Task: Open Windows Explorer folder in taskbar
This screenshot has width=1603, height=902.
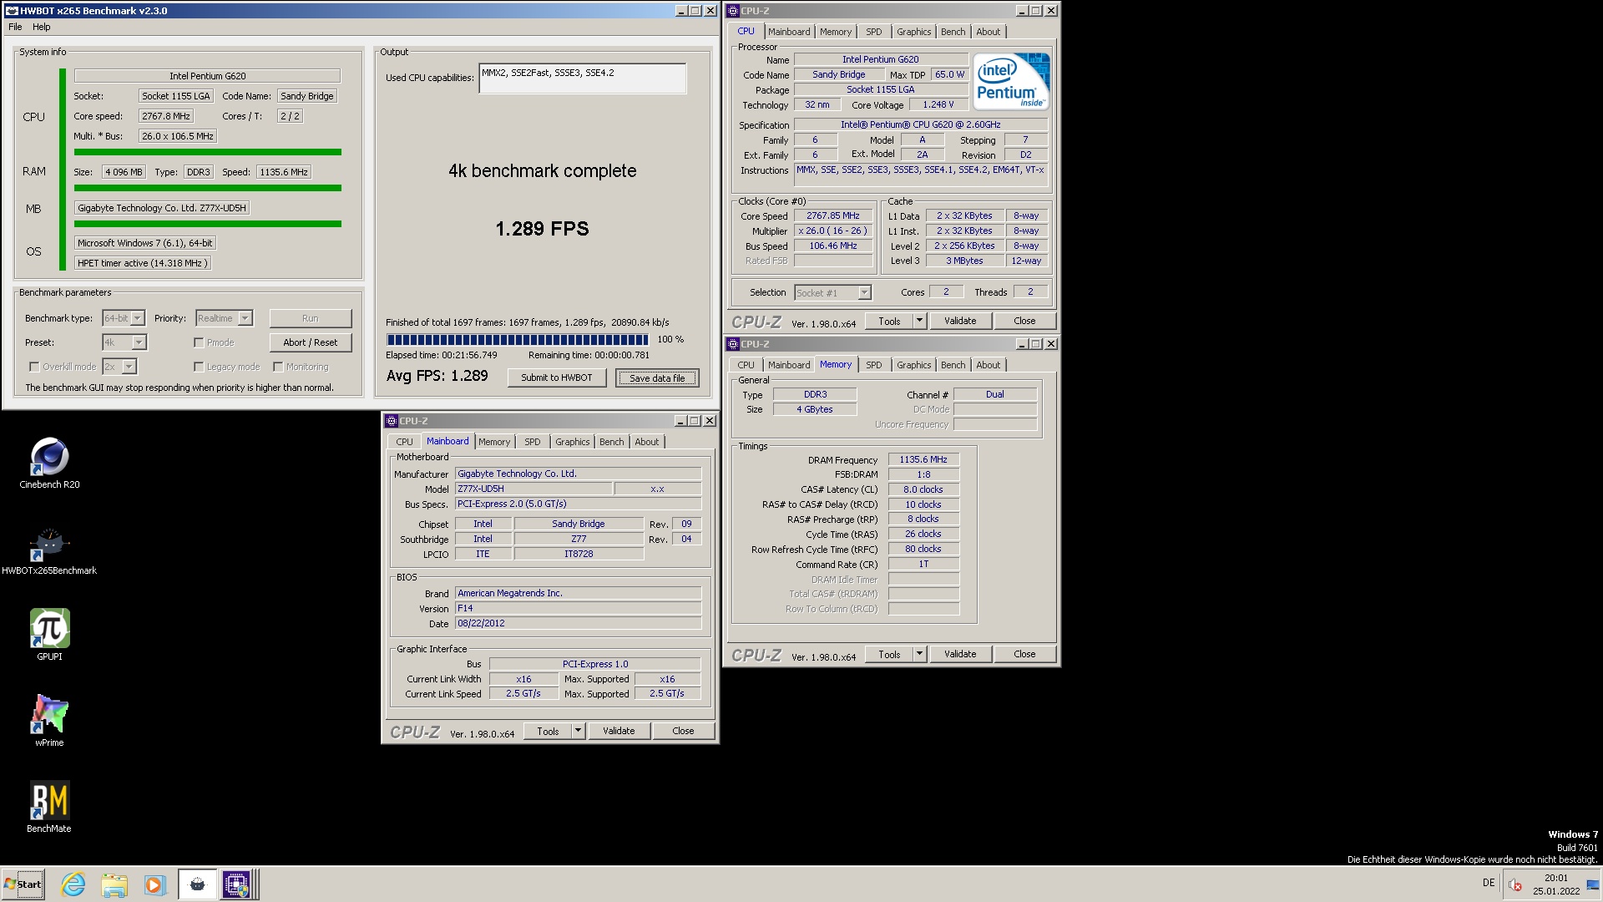Action: pos(114,884)
